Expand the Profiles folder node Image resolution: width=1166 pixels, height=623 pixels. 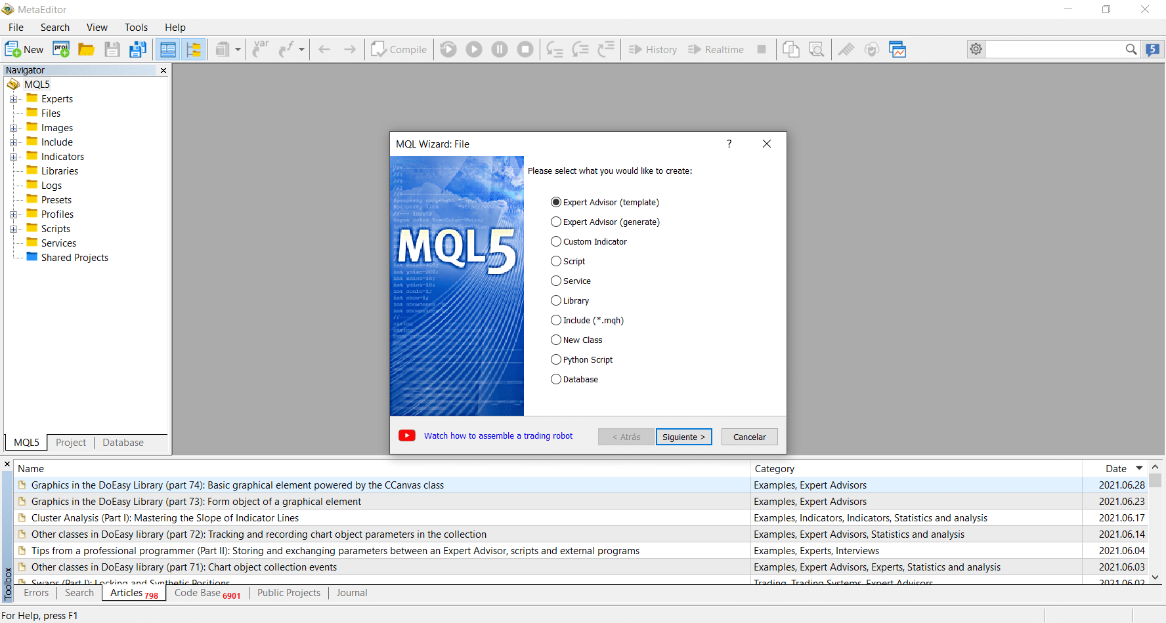(x=13, y=214)
